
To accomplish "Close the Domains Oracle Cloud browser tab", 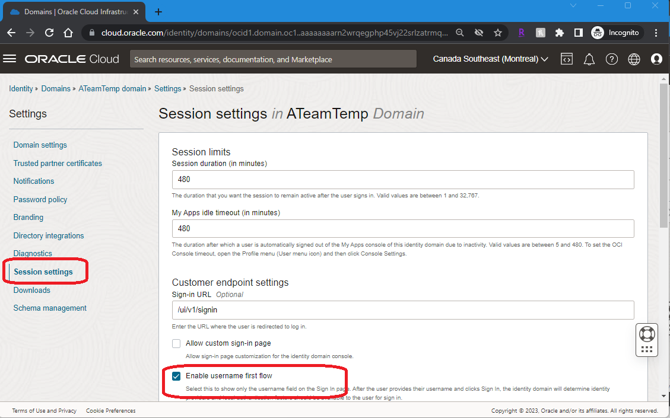I will pos(136,12).
